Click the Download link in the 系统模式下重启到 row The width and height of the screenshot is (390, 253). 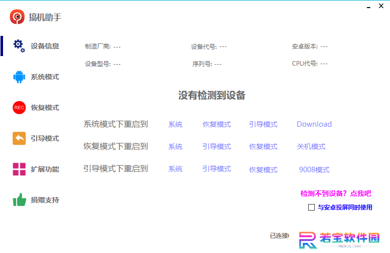(314, 124)
